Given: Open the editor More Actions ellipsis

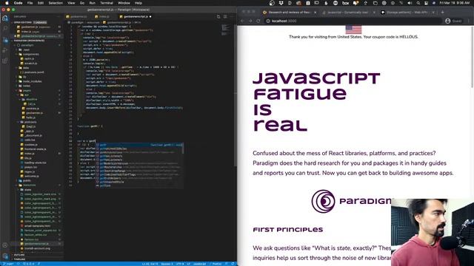Looking at the screenshot, I should click(232, 16).
